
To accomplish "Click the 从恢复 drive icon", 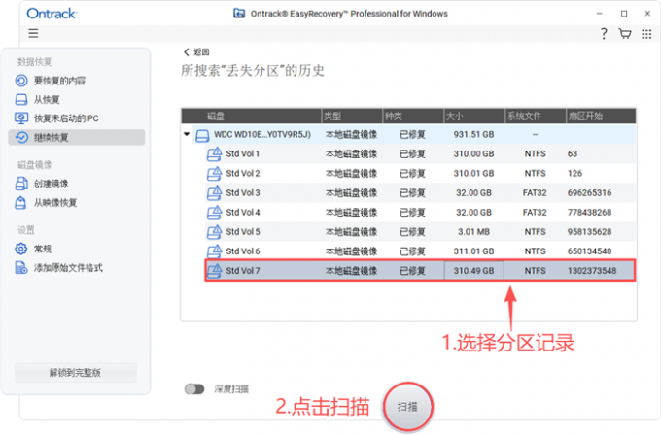I will pyautogui.click(x=21, y=100).
